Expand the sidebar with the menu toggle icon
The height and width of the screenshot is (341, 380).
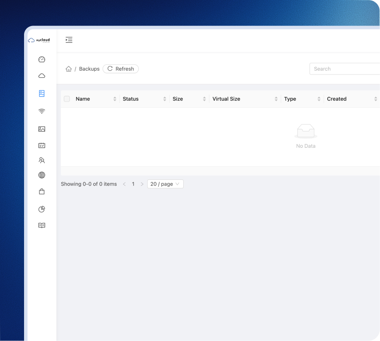(x=69, y=40)
